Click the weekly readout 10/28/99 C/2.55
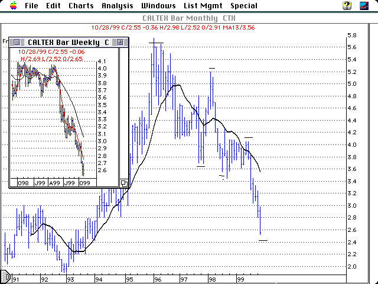Screen dimensions: 378x284 click(x=51, y=51)
